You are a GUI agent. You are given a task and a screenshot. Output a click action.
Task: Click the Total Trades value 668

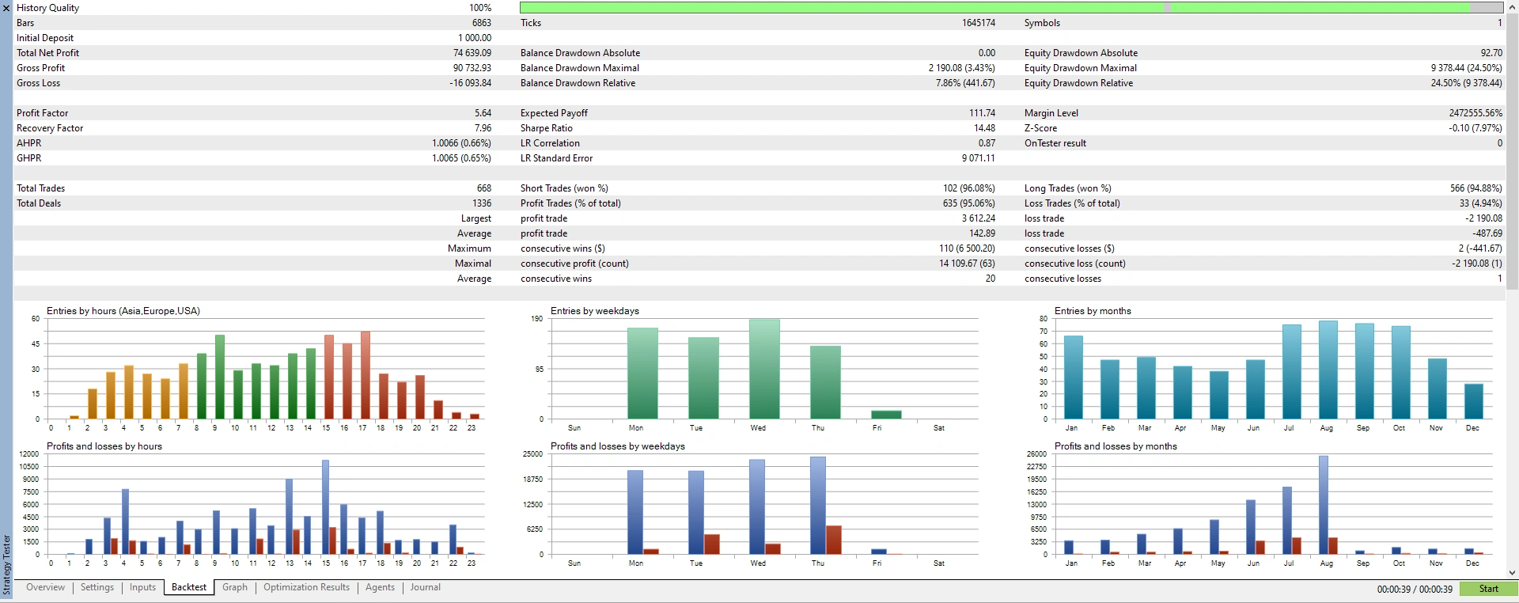pyautogui.click(x=484, y=188)
